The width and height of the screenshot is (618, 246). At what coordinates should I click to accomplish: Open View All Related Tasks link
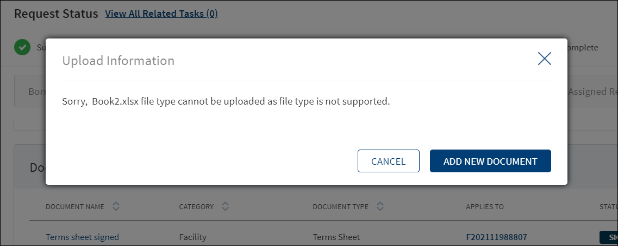161,14
